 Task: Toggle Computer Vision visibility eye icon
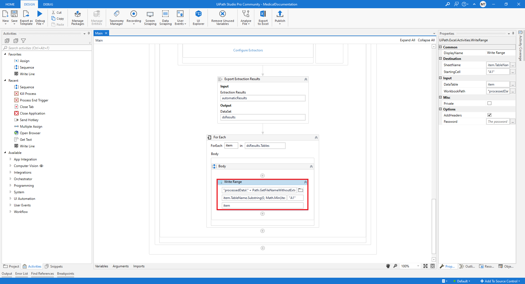pyautogui.click(x=42, y=166)
